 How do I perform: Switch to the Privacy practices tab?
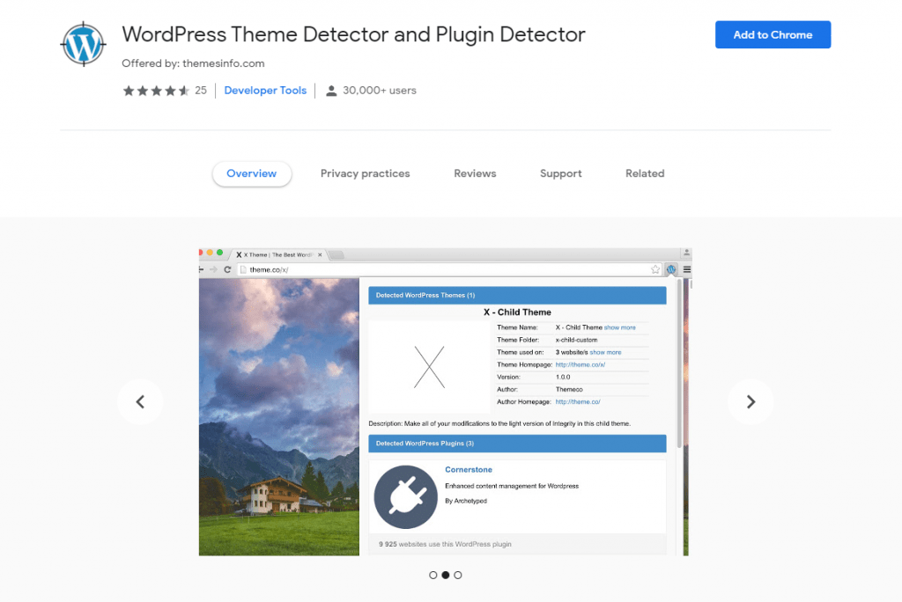[366, 173]
